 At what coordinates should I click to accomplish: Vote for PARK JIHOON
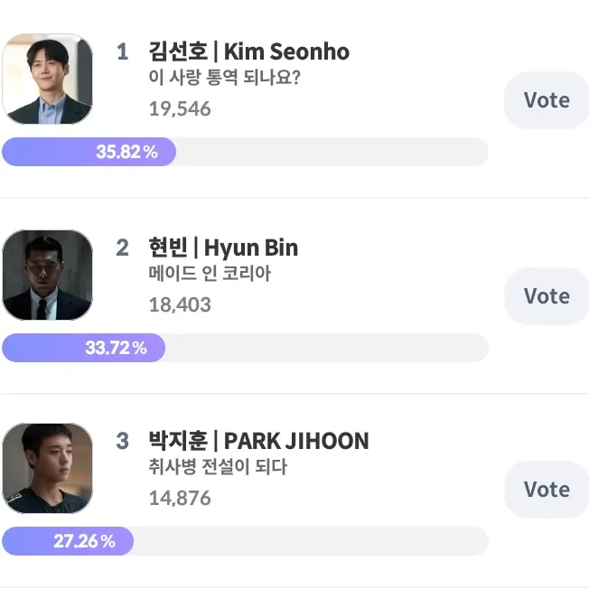[547, 490]
